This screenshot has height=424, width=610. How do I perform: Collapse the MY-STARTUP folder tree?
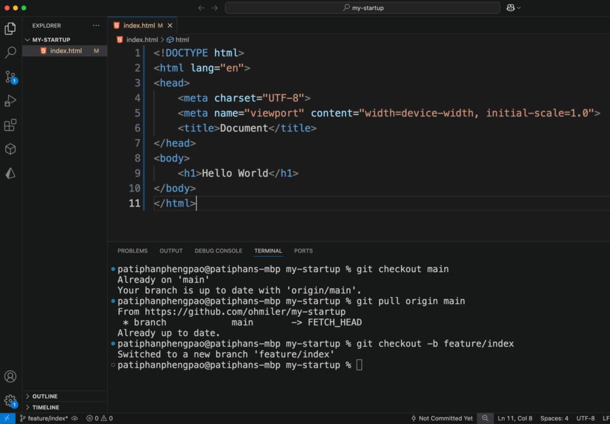pyautogui.click(x=51, y=40)
